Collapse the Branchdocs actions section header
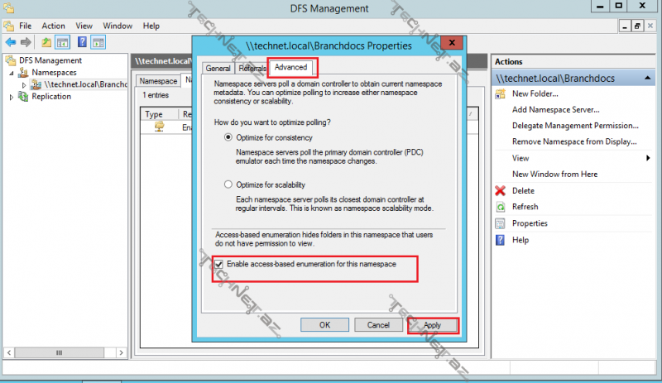Screen dimensions: 662x383 646,78
